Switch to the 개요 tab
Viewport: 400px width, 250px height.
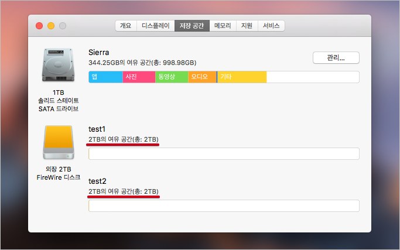[126, 26]
